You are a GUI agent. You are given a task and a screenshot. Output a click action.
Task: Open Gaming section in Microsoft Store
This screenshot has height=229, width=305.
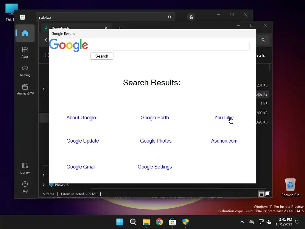point(25,71)
